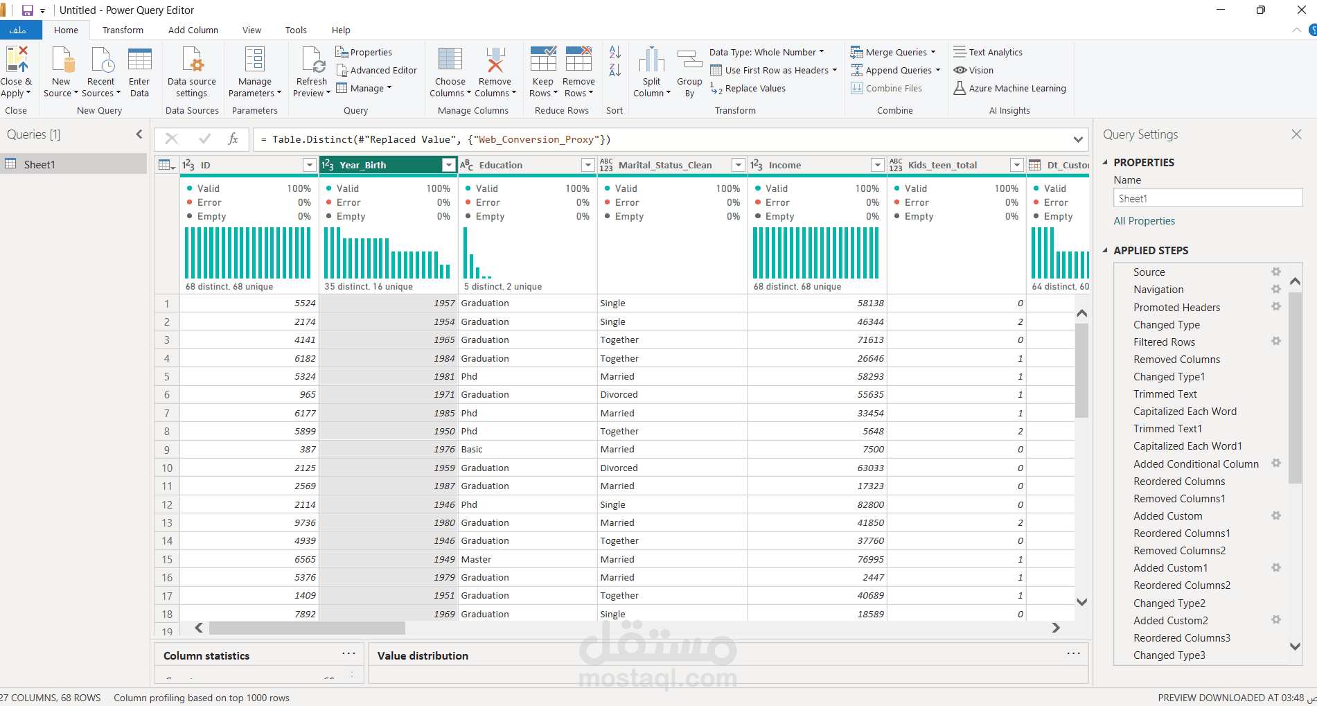
Task: Open query Properties
Action: click(364, 52)
